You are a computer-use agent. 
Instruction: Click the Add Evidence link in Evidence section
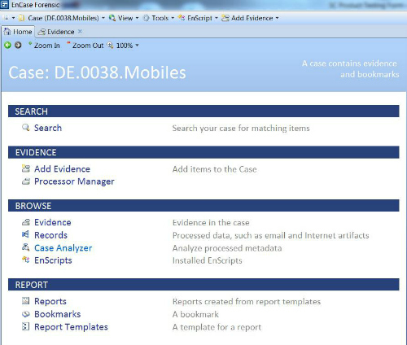point(62,169)
